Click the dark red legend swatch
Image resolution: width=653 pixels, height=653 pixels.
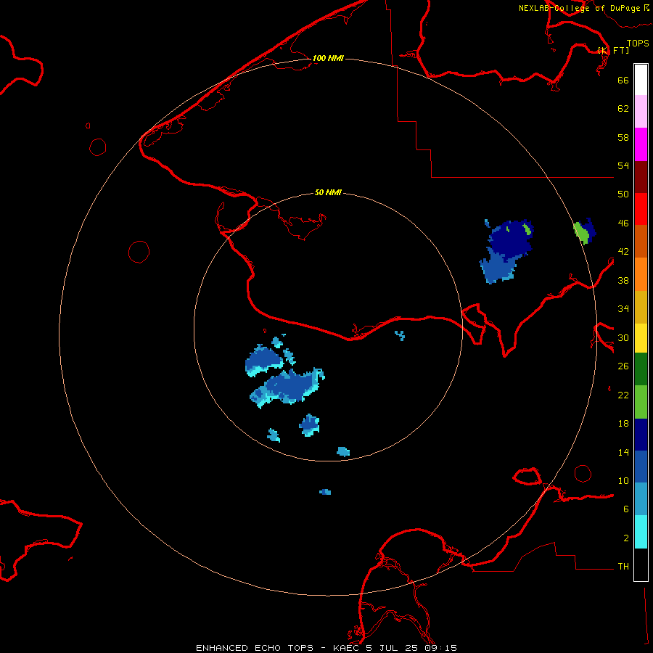click(x=641, y=176)
